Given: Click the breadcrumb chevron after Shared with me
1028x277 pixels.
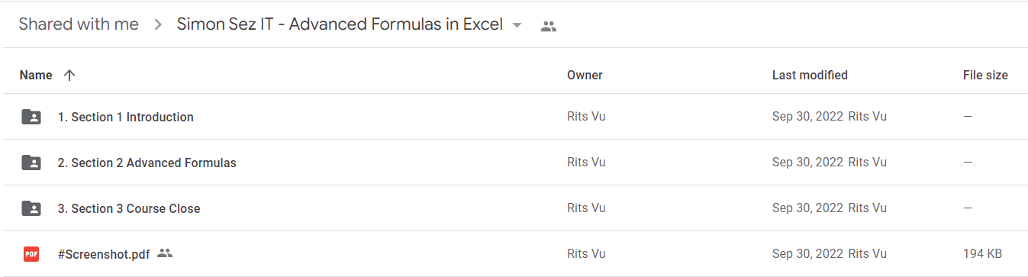Looking at the screenshot, I should click(158, 25).
